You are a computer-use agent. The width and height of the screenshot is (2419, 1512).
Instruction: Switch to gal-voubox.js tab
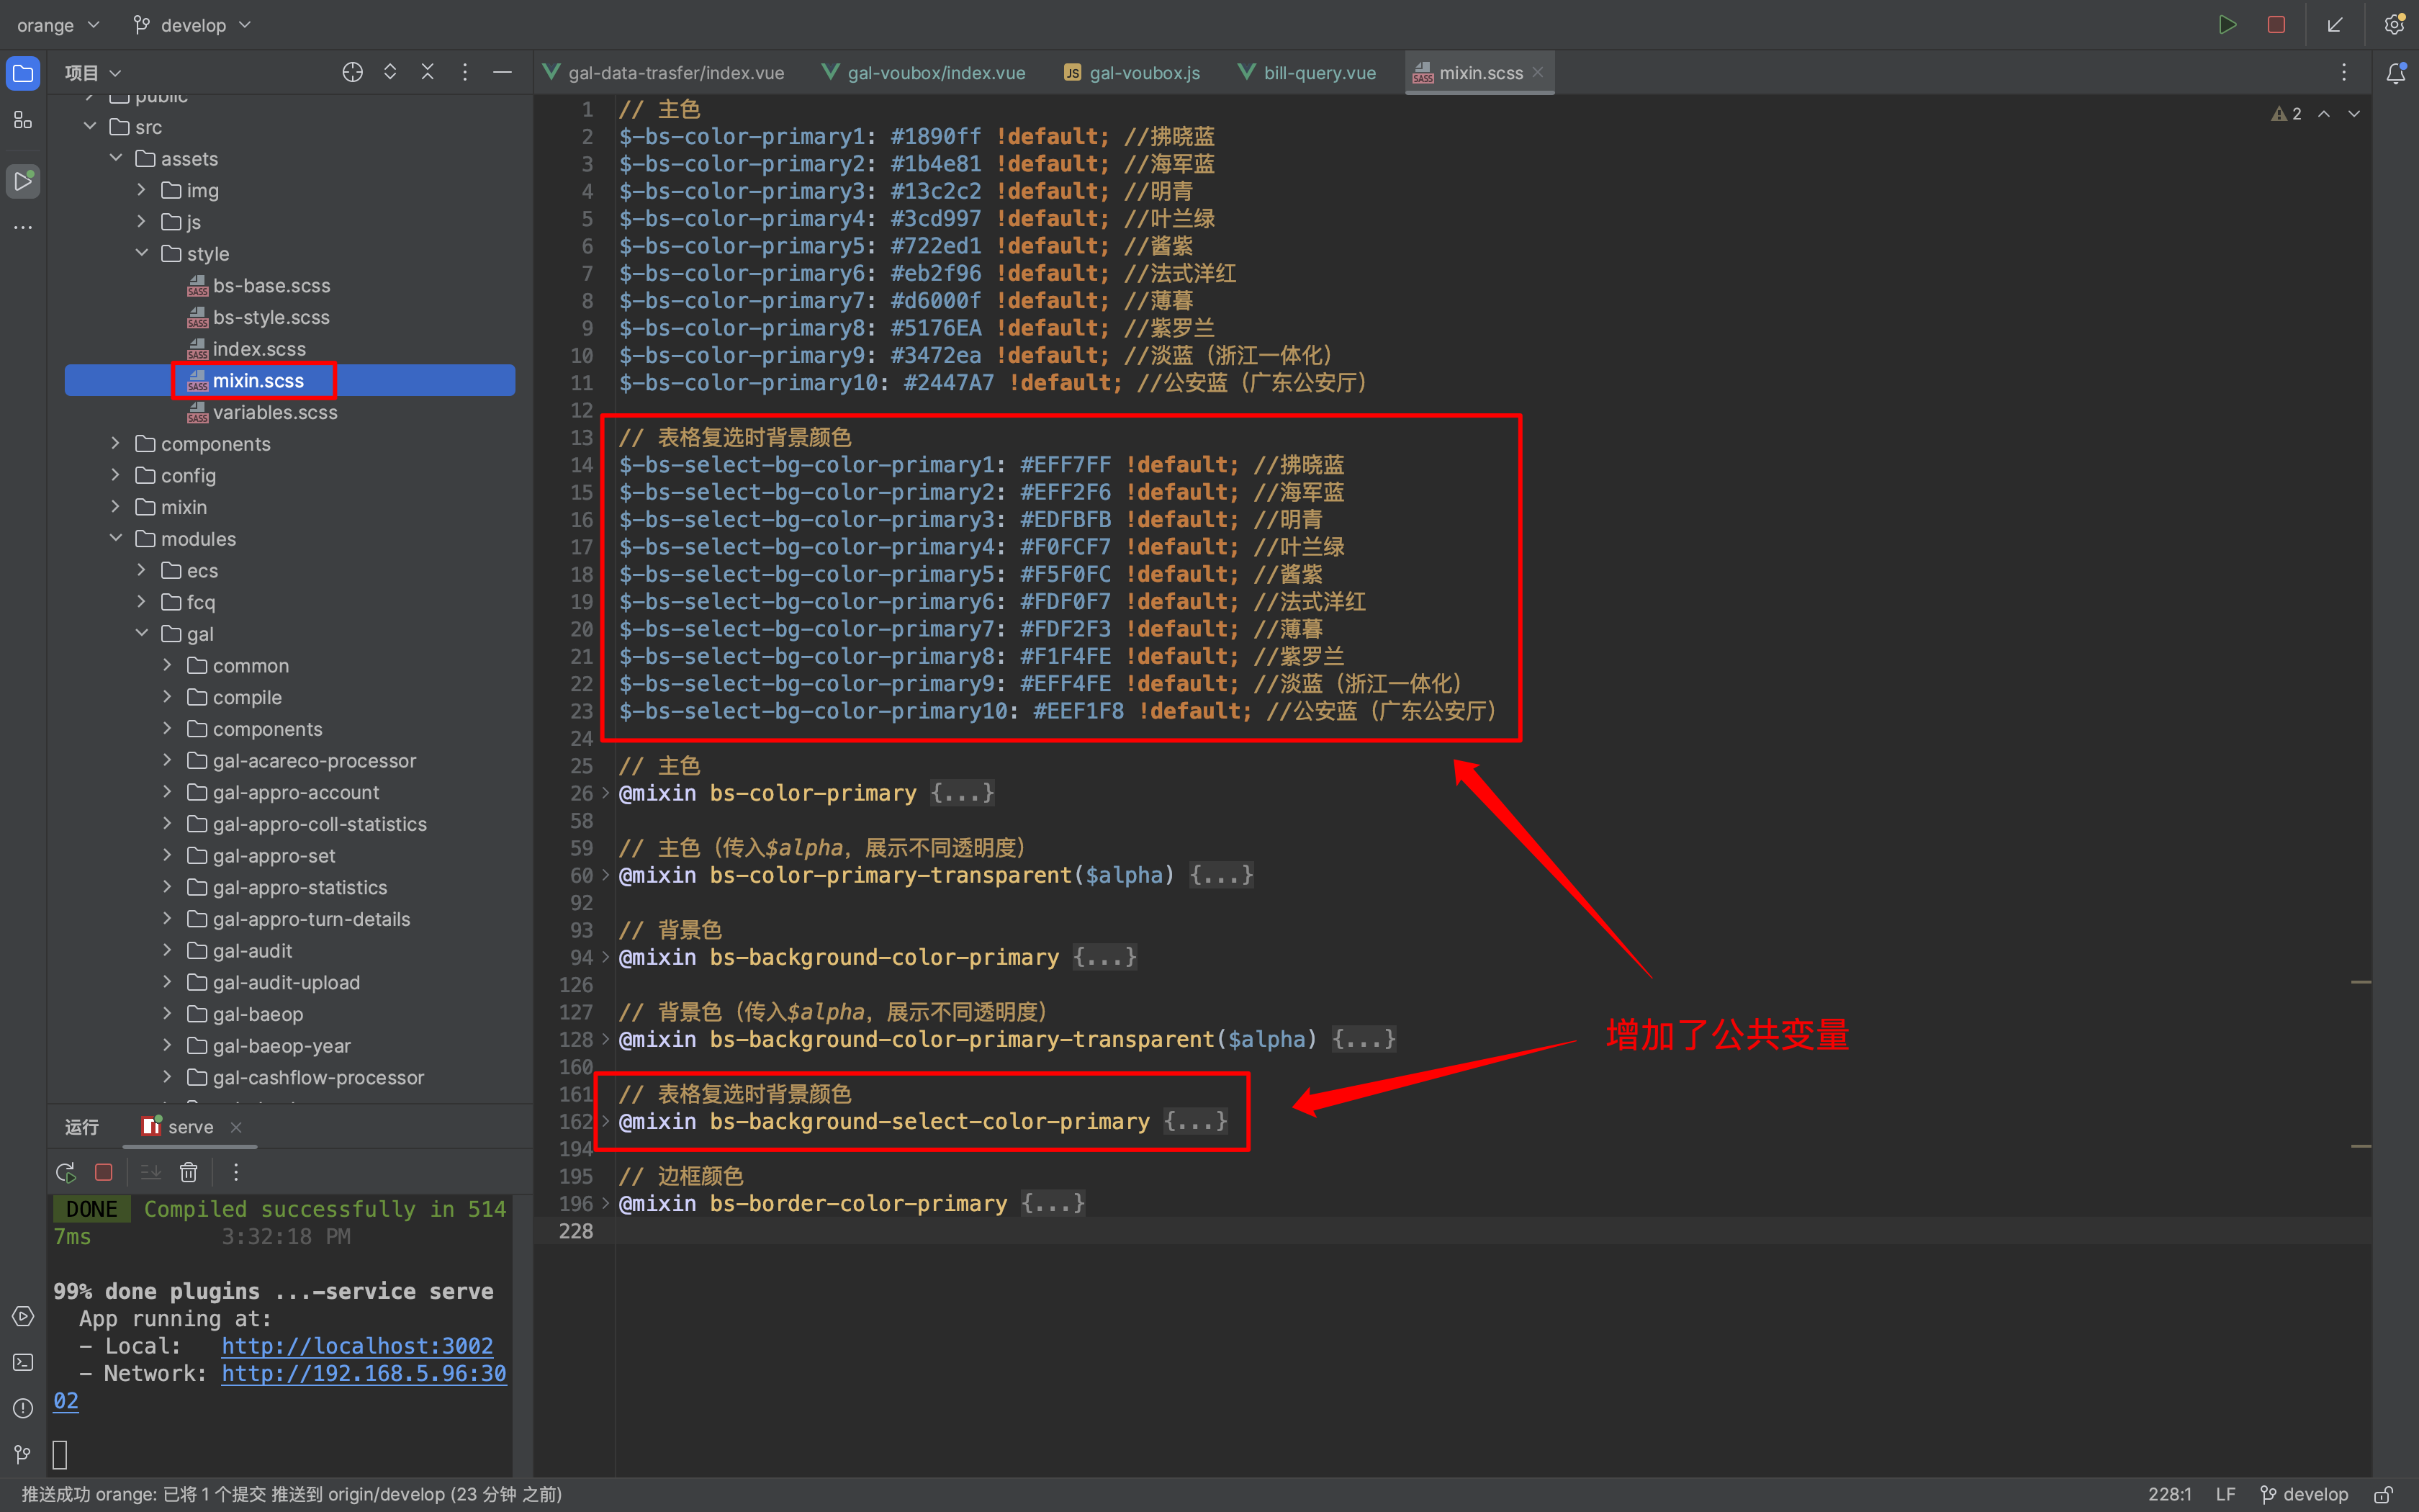click(1132, 73)
